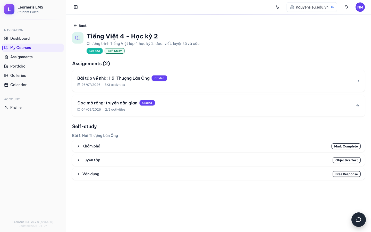Expand the Khám phá section
This screenshot has width=371, height=232.
[78, 146]
